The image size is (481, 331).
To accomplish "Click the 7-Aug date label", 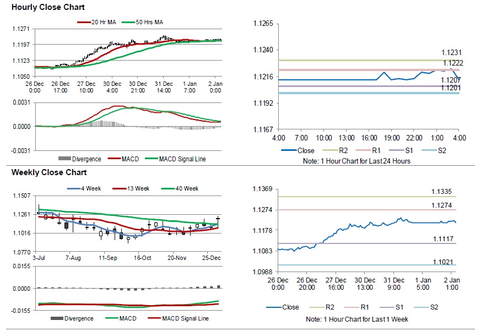I will click(x=73, y=258).
